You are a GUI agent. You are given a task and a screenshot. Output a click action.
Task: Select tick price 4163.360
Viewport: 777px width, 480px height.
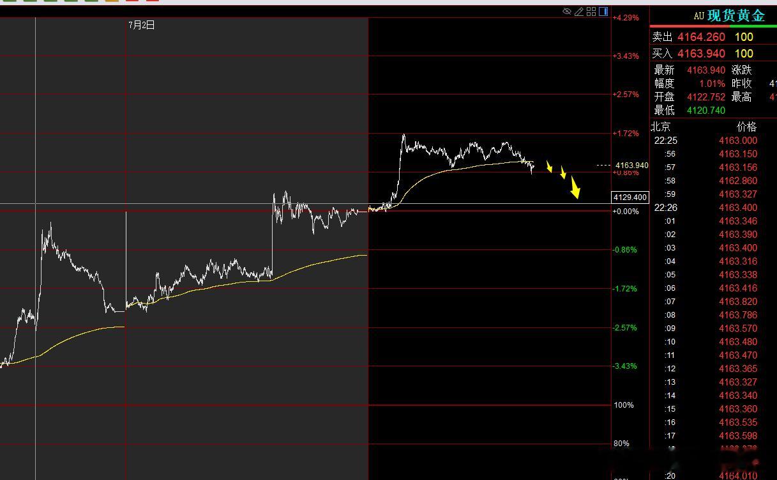pyautogui.click(x=738, y=409)
